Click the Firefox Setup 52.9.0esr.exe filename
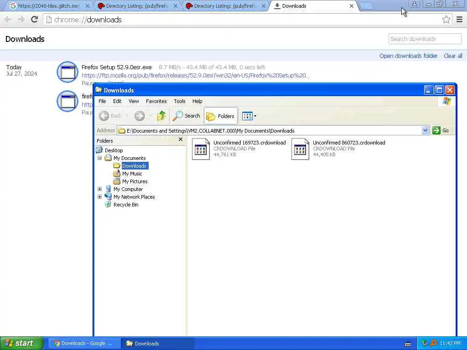 (x=116, y=67)
